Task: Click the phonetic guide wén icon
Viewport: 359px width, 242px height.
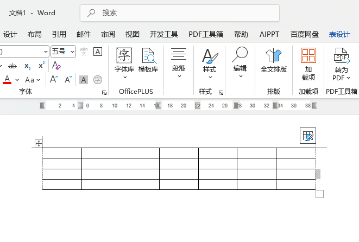Action: pos(84,52)
